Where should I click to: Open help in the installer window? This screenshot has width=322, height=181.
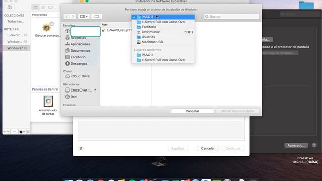point(80,148)
